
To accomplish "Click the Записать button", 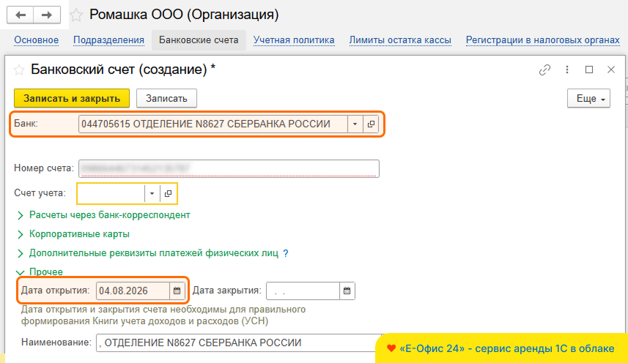I will (166, 98).
